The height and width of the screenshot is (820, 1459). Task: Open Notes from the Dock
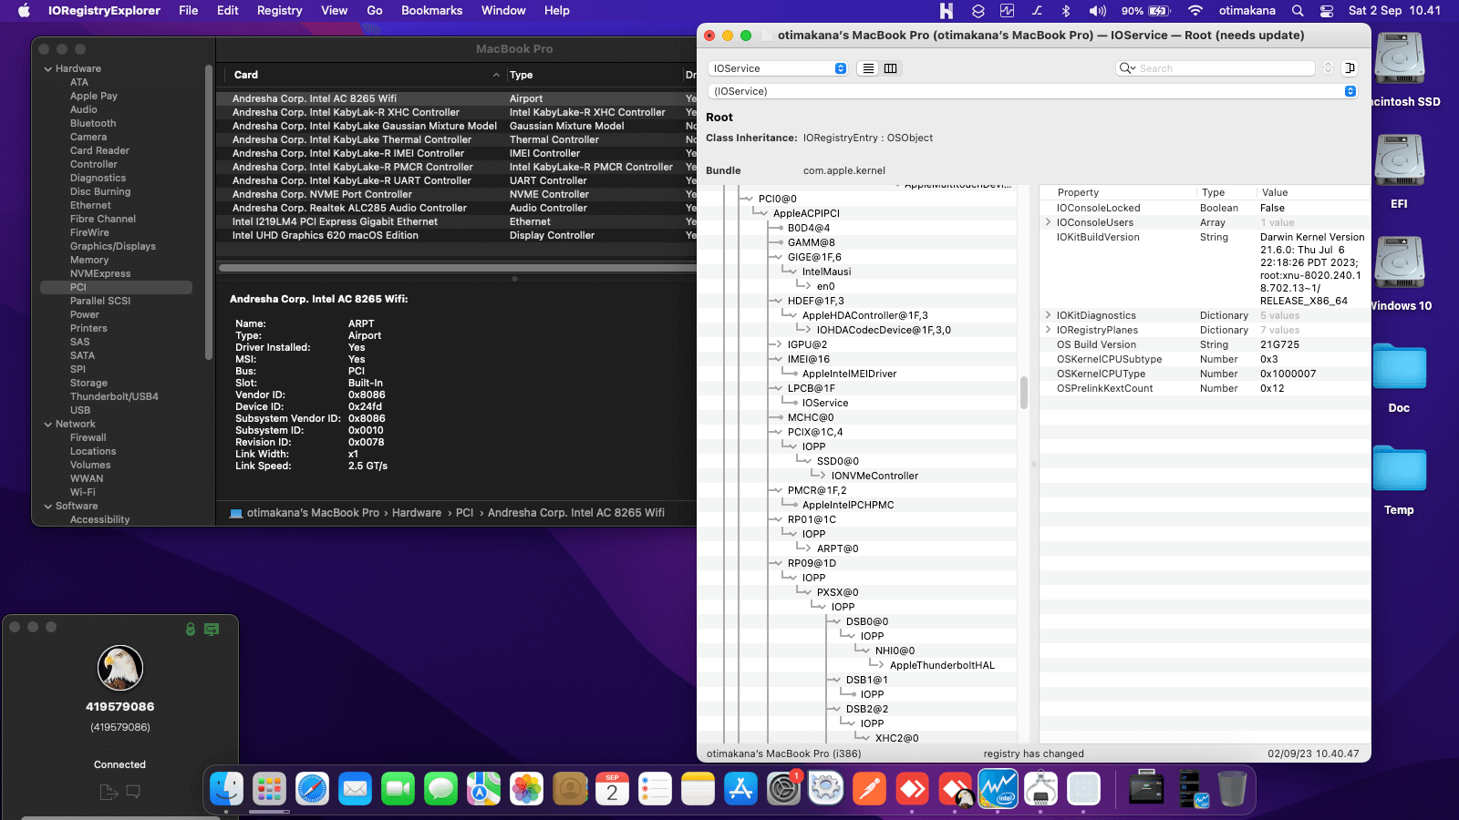pyautogui.click(x=698, y=789)
